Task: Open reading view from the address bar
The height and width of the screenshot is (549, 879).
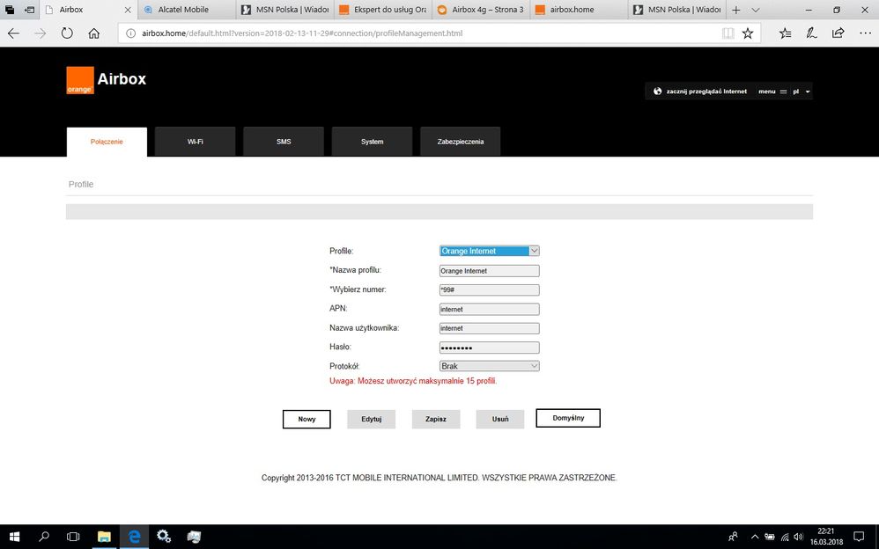Action: tap(728, 33)
